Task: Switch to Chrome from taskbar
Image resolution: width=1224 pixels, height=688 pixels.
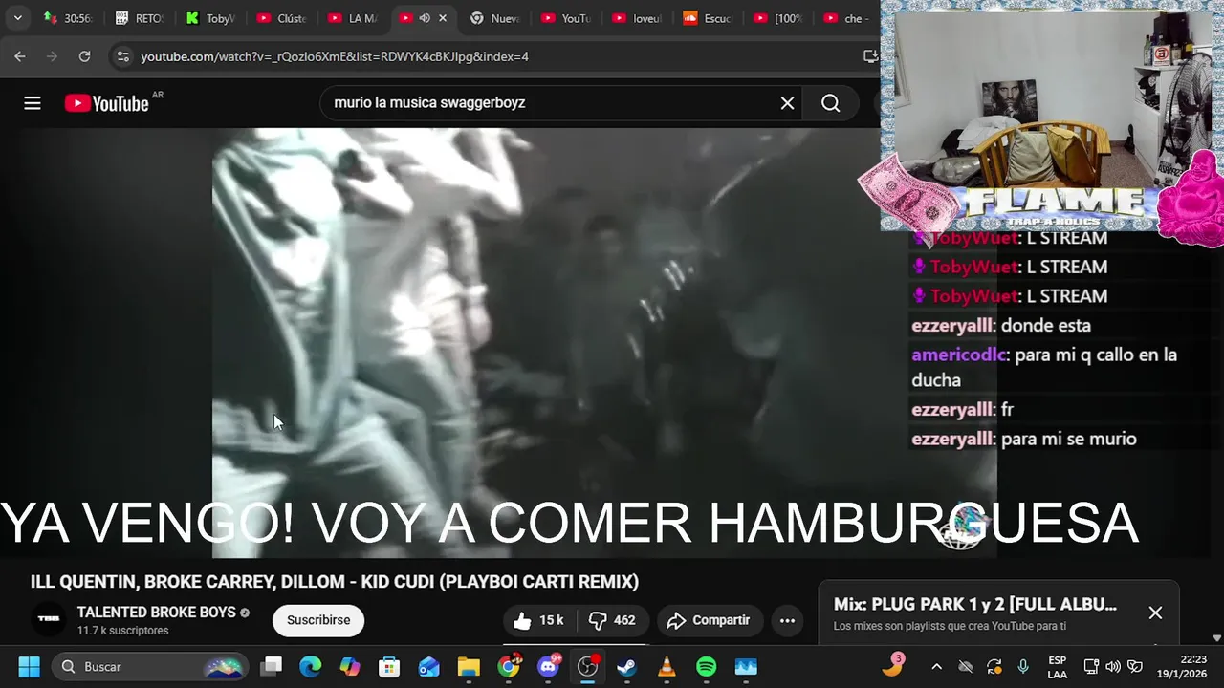Action: pyautogui.click(x=509, y=666)
